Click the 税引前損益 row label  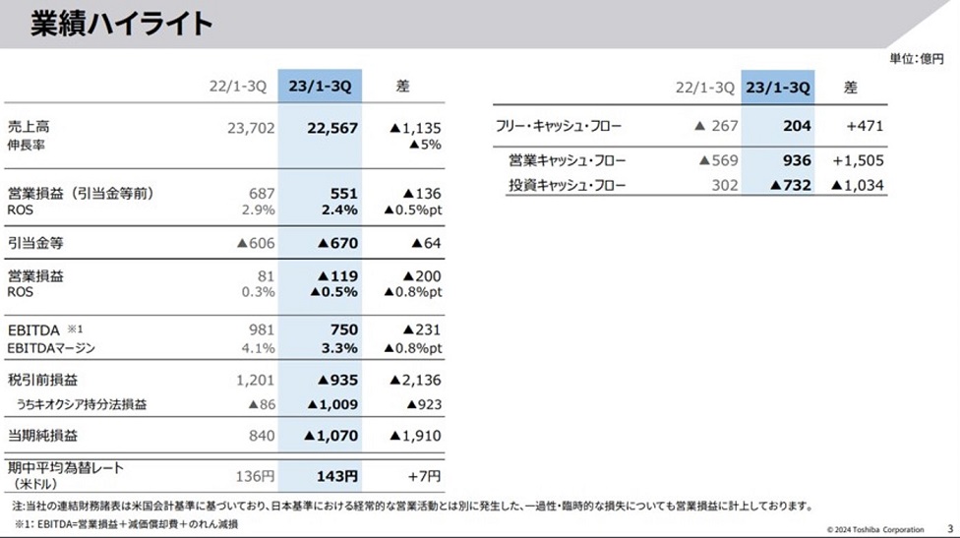click(x=41, y=380)
